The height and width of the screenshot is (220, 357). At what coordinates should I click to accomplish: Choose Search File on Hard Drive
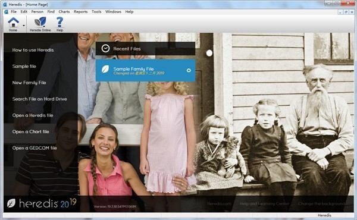[x=40, y=99]
